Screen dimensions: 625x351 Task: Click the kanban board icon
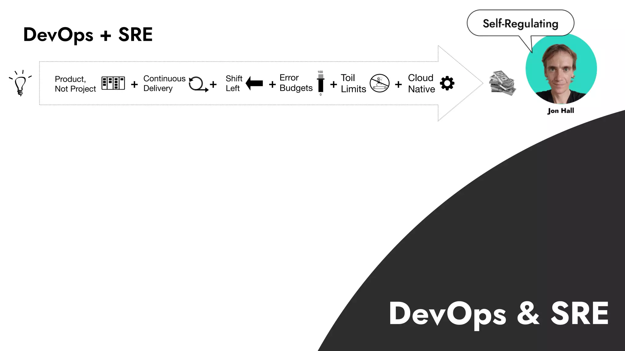click(x=113, y=83)
